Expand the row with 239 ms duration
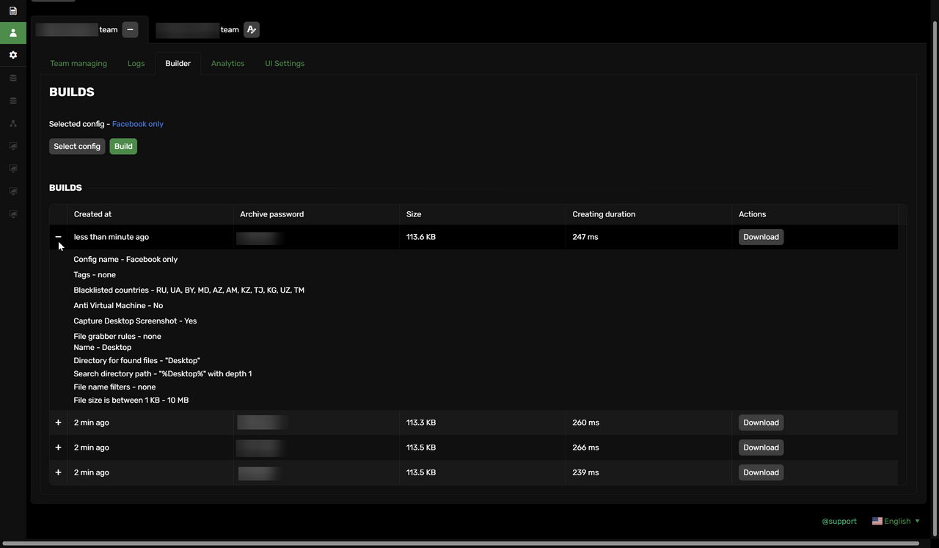The height and width of the screenshot is (548, 939). [59, 472]
